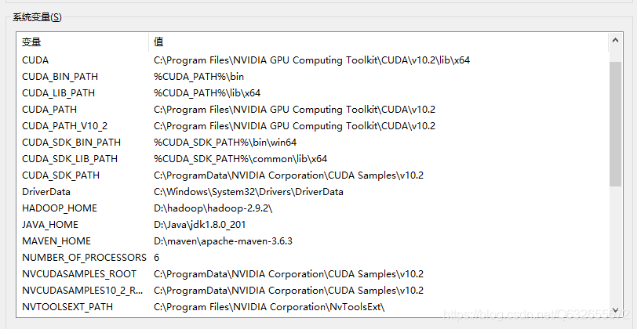Select the CUDA_PATH_V10_2 variable
Screen dimensions: 637x329
click(x=64, y=126)
